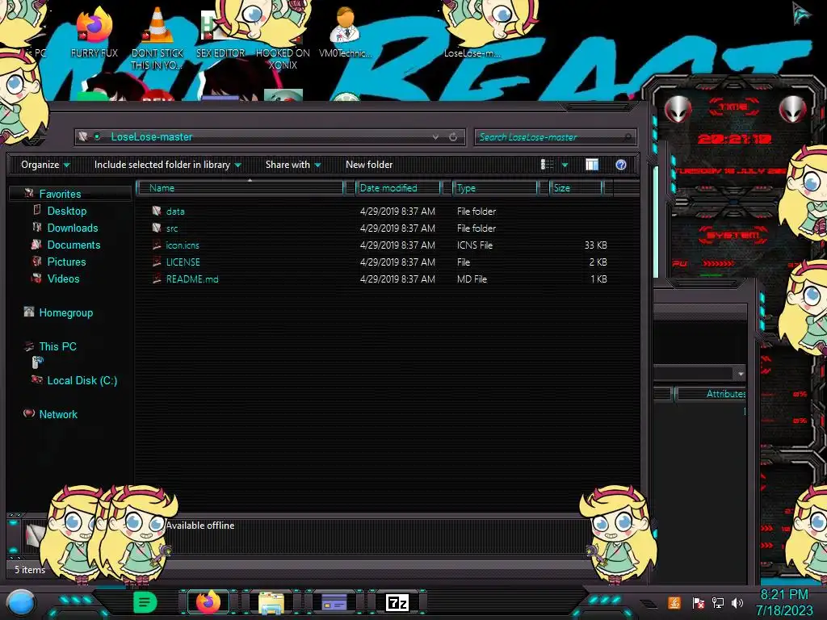Click the 2 KB size of LICENSE
The image size is (827, 620).
(x=598, y=262)
